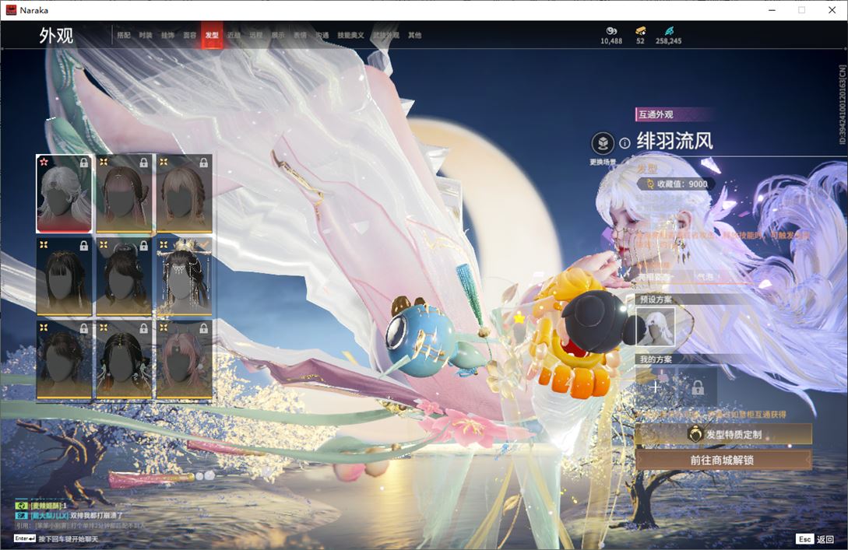The image size is (848, 550).
Task: Switch to the 时装 tab
Action: tap(146, 35)
